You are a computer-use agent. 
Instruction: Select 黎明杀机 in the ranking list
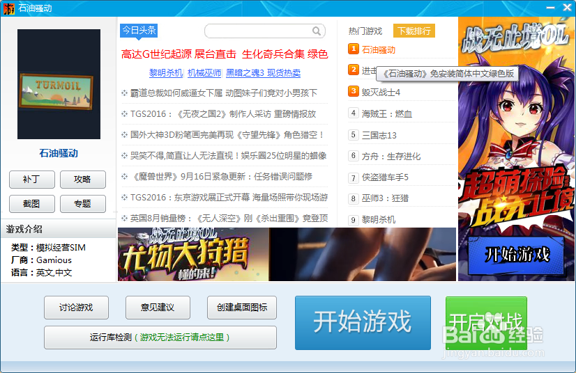[x=379, y=220]
